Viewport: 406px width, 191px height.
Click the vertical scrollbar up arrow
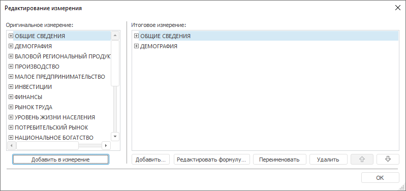coord(115,36)
